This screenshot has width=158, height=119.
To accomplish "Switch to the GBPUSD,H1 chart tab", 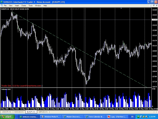I will pyautogui.click(x=43, y=112).
